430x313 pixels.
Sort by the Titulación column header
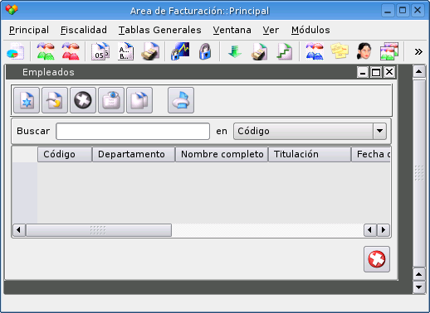tap(310, 154)
